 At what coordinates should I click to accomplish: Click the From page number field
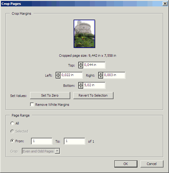(42, 141)
